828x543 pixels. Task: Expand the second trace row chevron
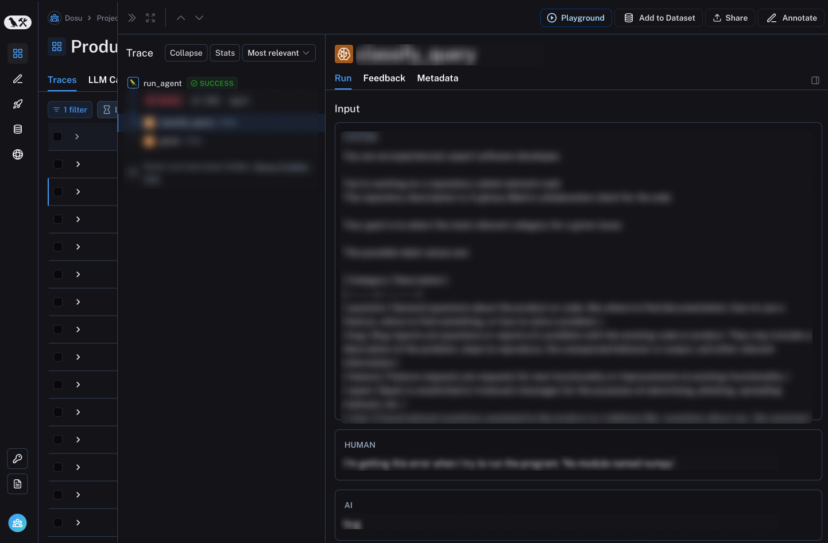[x=78, y=164]
